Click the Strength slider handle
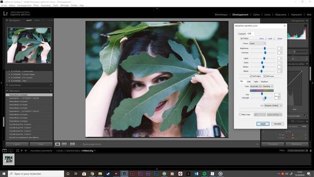This screenshot has width=314, height=177. tap(265, 98)
